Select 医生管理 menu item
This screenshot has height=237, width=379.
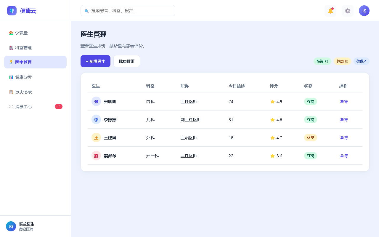coord(35,62)
